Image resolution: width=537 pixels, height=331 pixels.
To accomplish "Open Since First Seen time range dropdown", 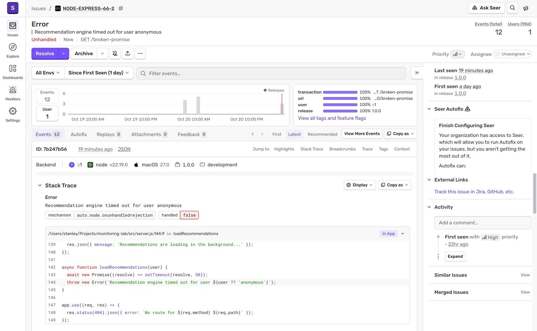I will point(99,73).
